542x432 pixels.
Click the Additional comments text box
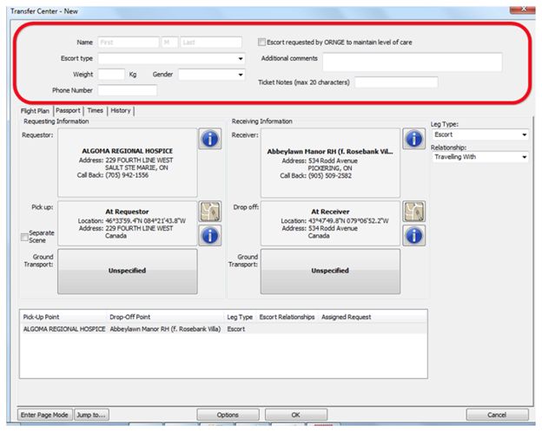tap(412, 62)
